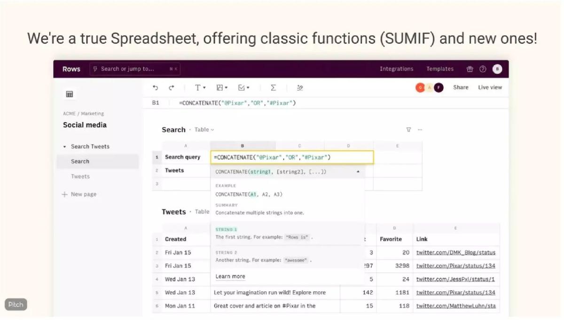Open the text format T dropdown
564x320 pixels.
tap(200, 87)
